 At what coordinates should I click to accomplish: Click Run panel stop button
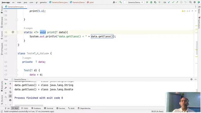tap(6, 93)
